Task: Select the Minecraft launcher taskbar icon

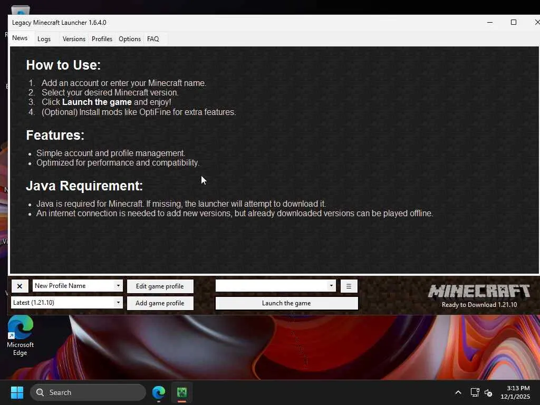Action: pyautogui.click(x=182, y=392)
